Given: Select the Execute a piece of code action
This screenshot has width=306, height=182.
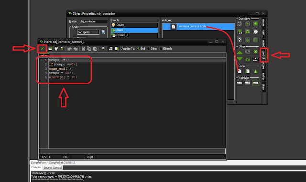Looking at the screenshot, I should point(198,27).
